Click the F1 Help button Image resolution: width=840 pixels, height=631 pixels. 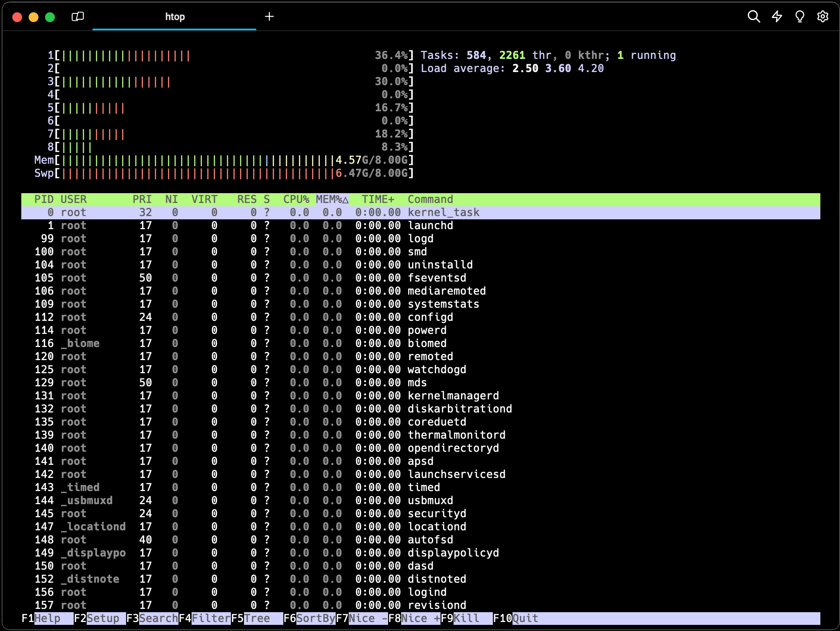pos(47,618)
